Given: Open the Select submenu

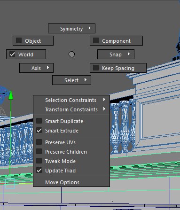Looking at the screenshot, I should [71, 80].
